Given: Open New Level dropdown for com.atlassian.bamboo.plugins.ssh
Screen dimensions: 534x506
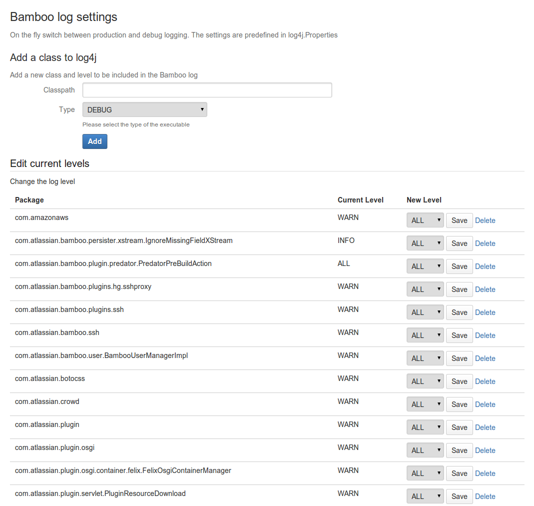Looking at the screenshot, I should click(425, 312).
